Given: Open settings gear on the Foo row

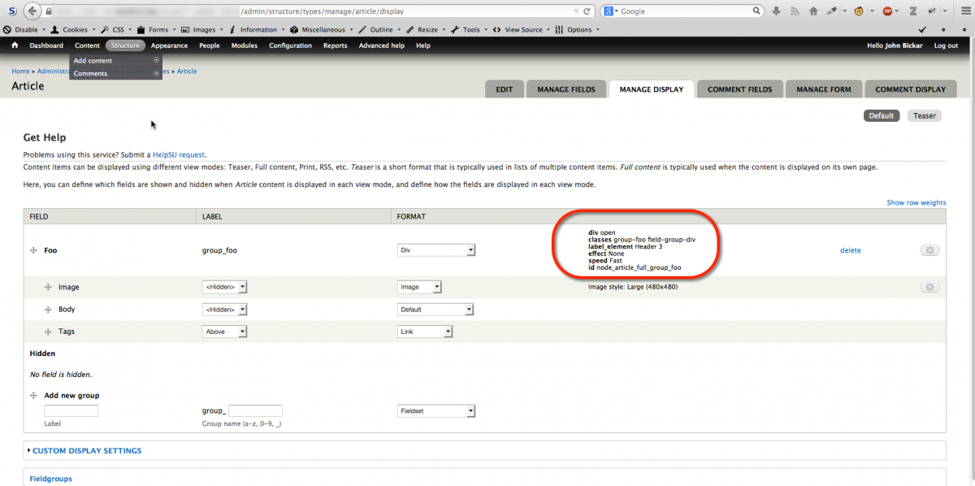Looking at the screenshot, I should (x=929, y=250).
